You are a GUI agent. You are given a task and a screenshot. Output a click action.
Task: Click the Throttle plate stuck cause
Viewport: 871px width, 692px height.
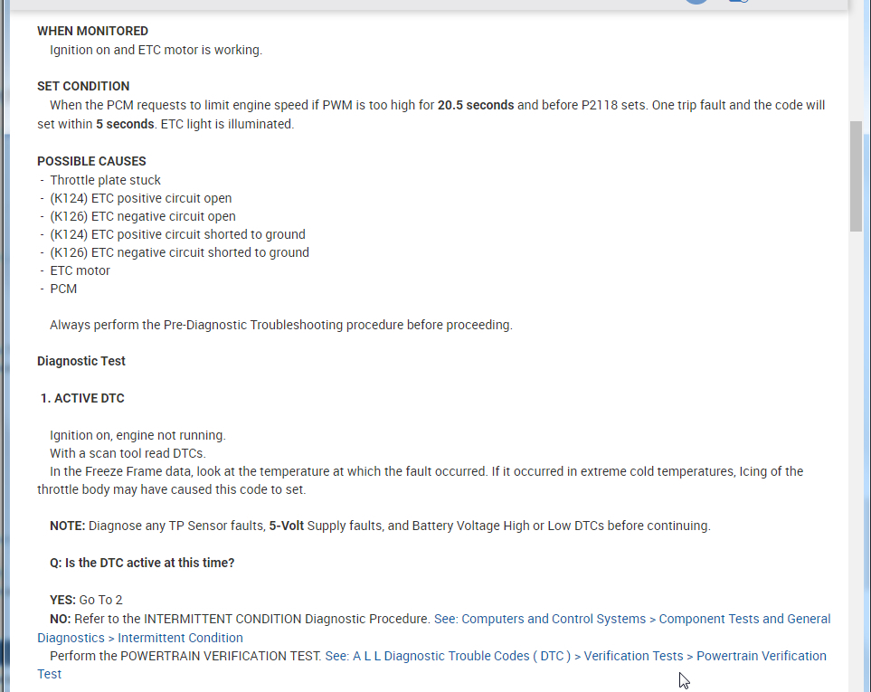(105, 180)
